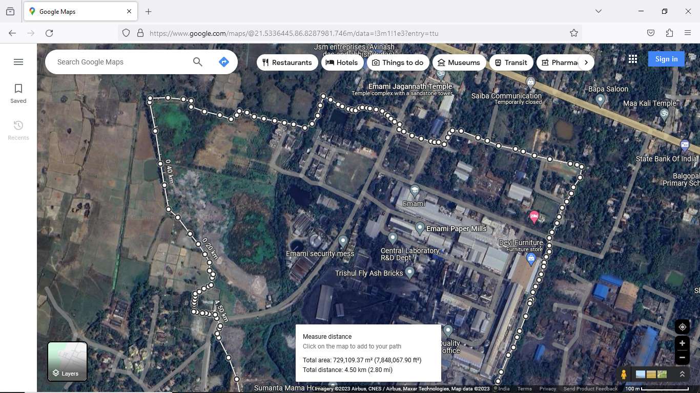This screenshot has width=700, height=393.
Task: Filter by the Hotels category chip
Action: [x=342, y=62]
